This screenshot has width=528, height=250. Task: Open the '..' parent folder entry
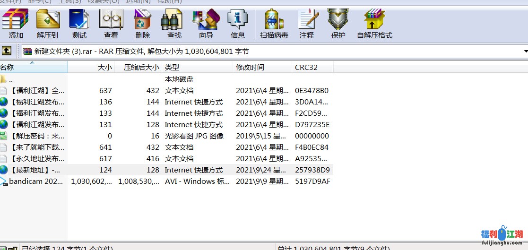click(x=10, y=79)
